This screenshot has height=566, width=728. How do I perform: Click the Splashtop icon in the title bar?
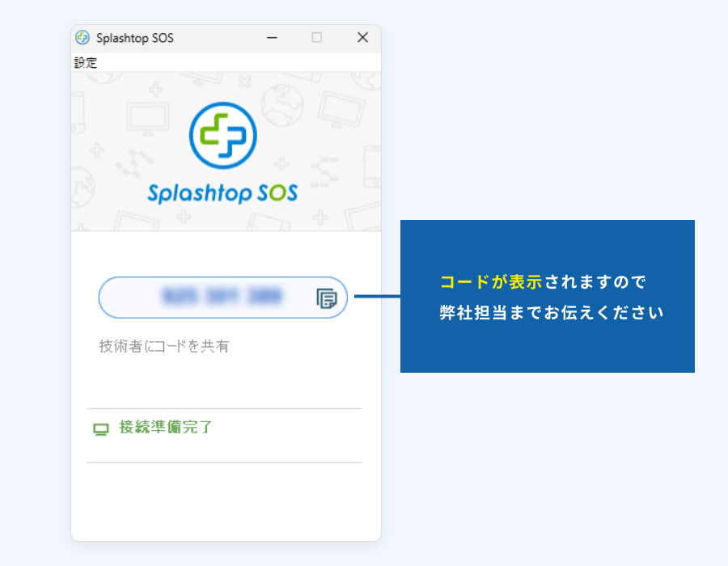[83, 38]
